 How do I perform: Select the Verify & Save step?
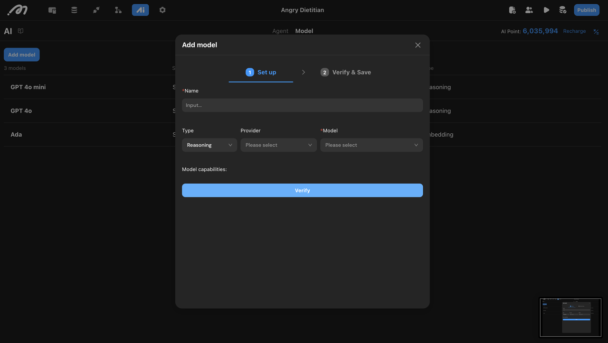(x=346, y=72)
